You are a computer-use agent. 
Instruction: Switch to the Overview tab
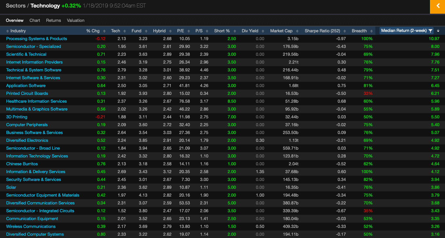point(15,20)
